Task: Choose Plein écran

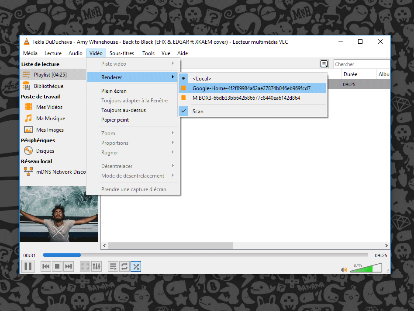Action: (133, 91)
